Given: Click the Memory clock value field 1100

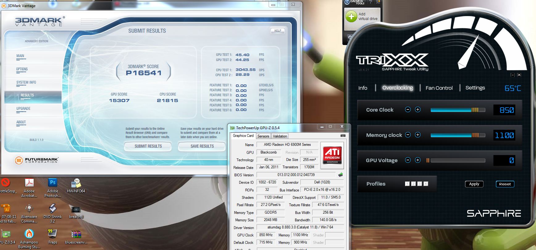Looking at the screenshot, I should click(504, 135).
